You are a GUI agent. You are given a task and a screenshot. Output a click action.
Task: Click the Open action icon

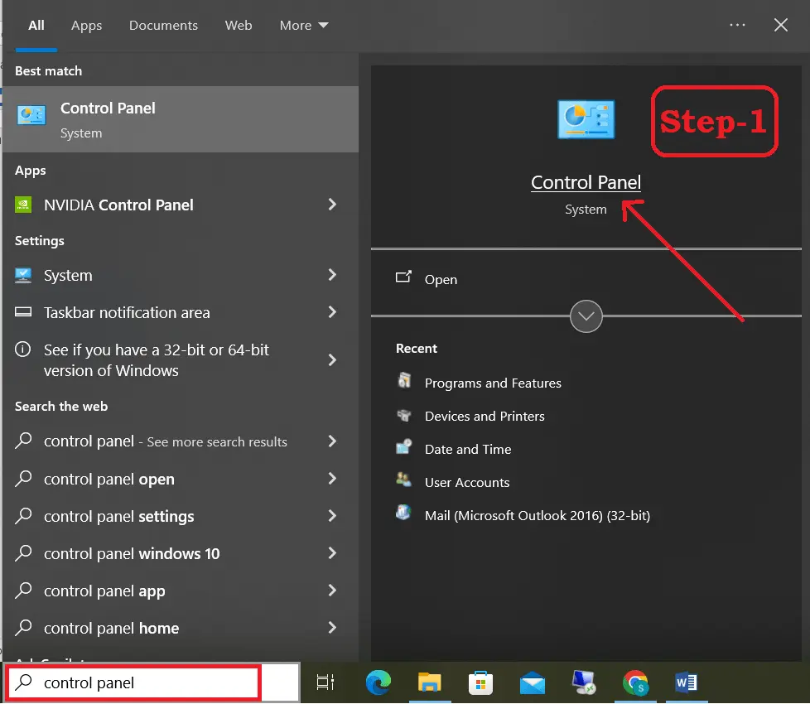point(403,277)
